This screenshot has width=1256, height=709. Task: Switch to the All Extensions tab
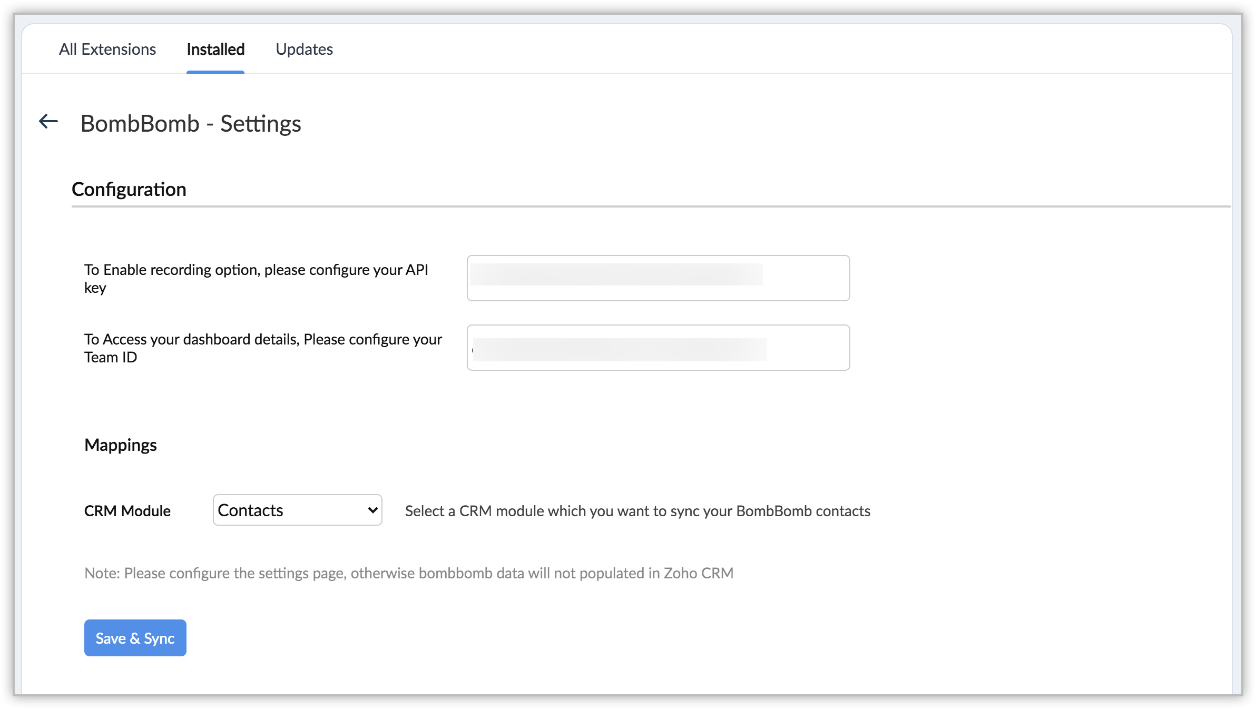tap(107, 50)
